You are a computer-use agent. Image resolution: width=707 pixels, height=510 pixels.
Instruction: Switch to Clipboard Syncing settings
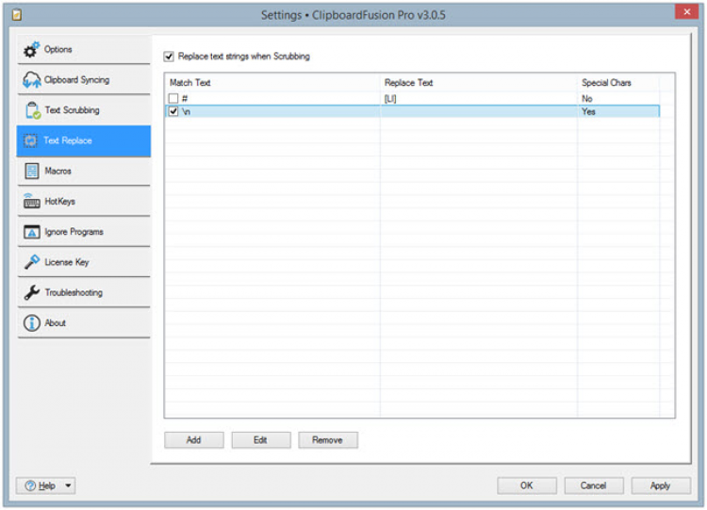tap(84, 80)
